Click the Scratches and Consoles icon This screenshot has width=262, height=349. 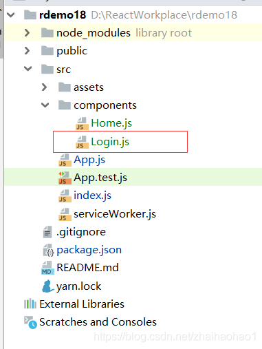[x=30, y=322]
